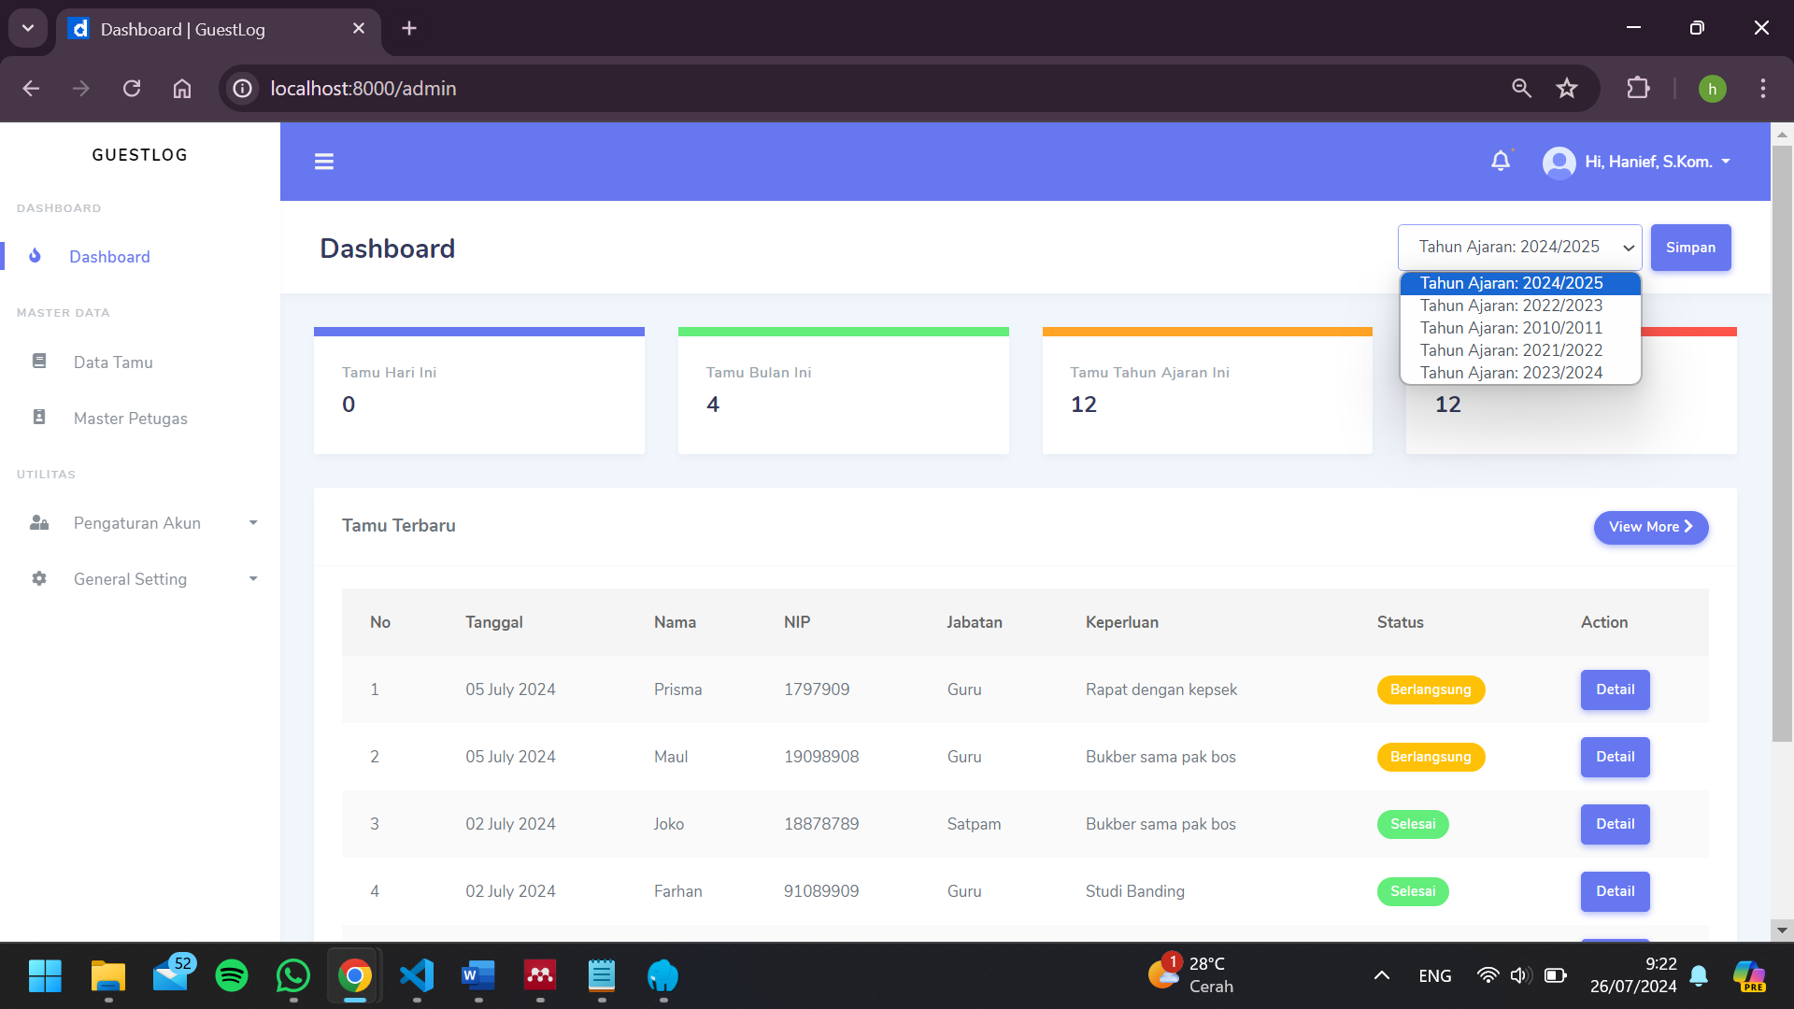Go to Dashboard in the sidebar

[109, 257]
